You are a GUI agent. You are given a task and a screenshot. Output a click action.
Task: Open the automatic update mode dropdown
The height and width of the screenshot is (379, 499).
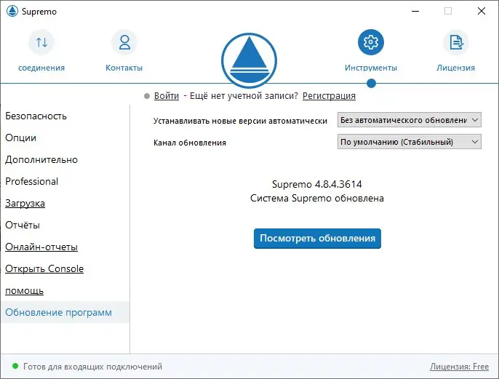click(410, 120)
